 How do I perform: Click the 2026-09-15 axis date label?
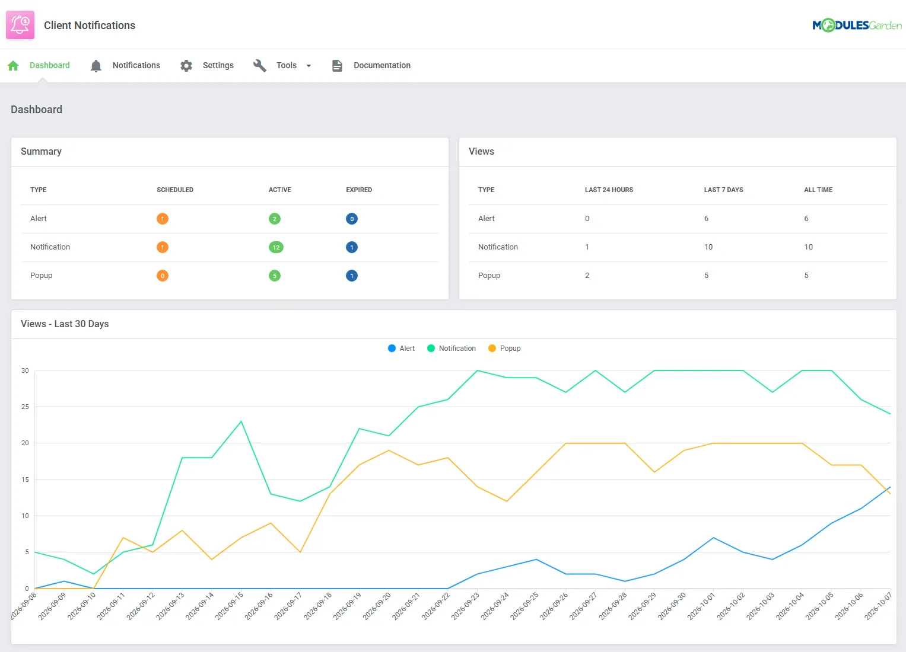coord(229,606)
